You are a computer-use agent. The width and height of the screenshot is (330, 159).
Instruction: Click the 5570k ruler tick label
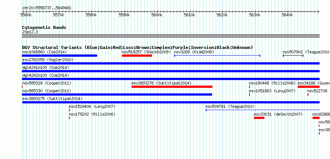(59, 15)
